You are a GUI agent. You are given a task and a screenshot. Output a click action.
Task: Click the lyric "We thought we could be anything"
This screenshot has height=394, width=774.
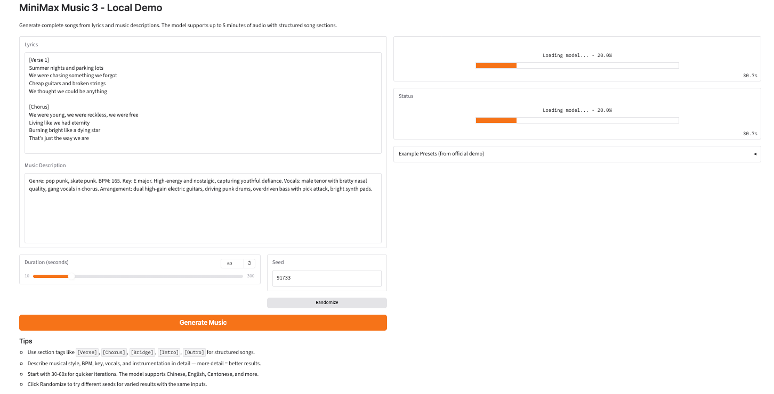pos(68,92)
